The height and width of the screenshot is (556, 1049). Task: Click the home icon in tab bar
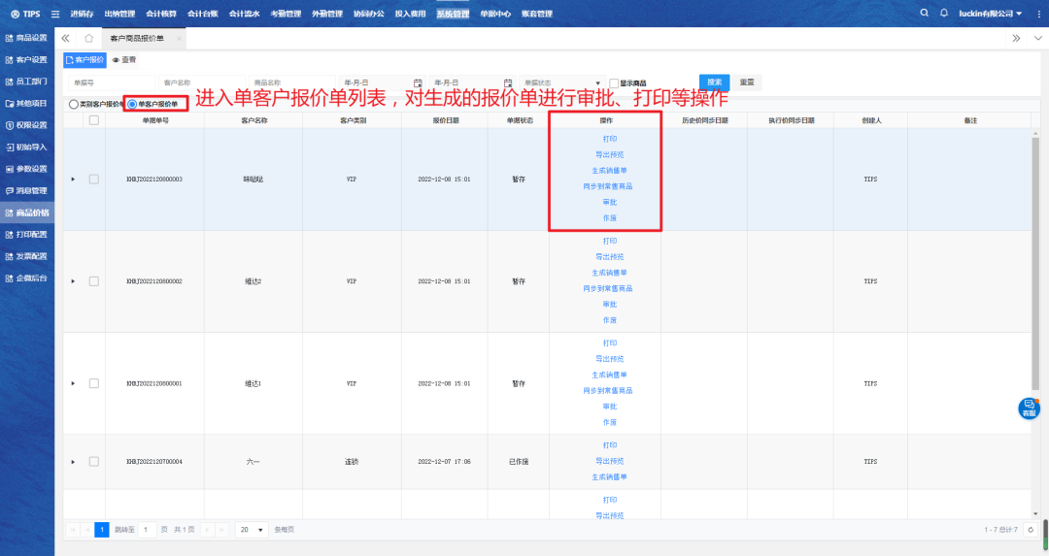point(89,38)
